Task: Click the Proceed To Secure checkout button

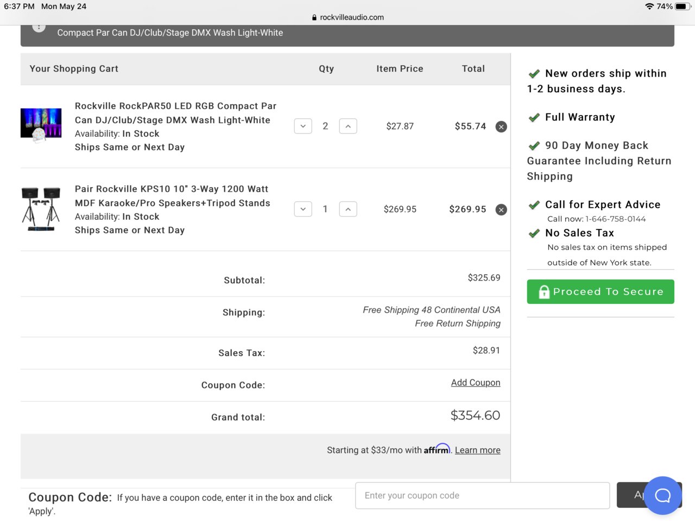Action: coord(601,291)
